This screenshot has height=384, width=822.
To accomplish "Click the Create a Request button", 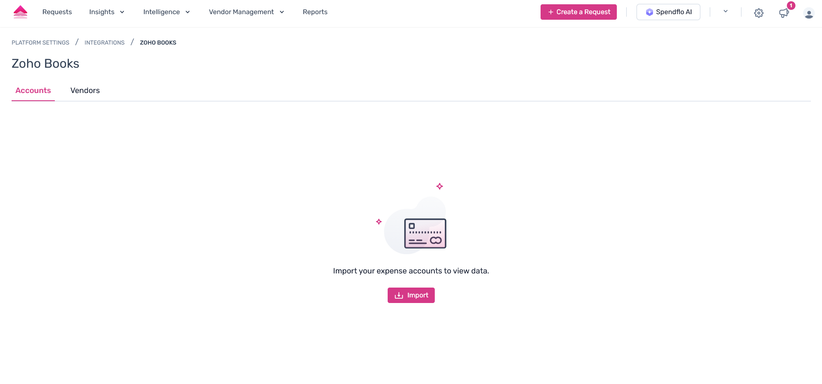I will coord(578,12).
